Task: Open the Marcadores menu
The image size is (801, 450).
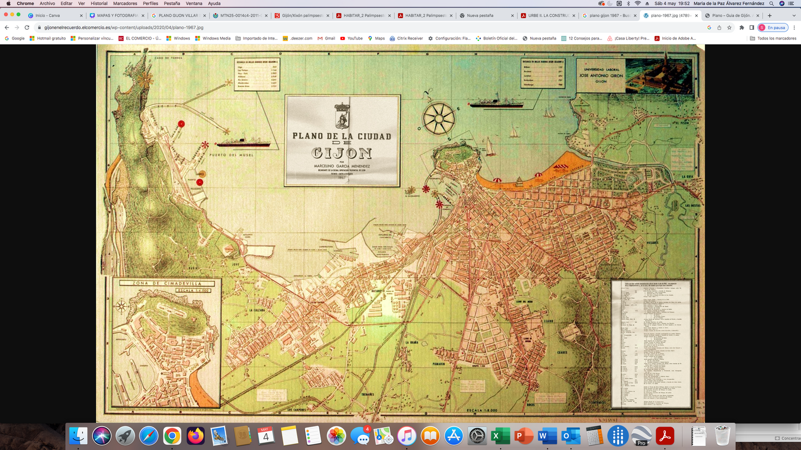Action: (125, 4)
